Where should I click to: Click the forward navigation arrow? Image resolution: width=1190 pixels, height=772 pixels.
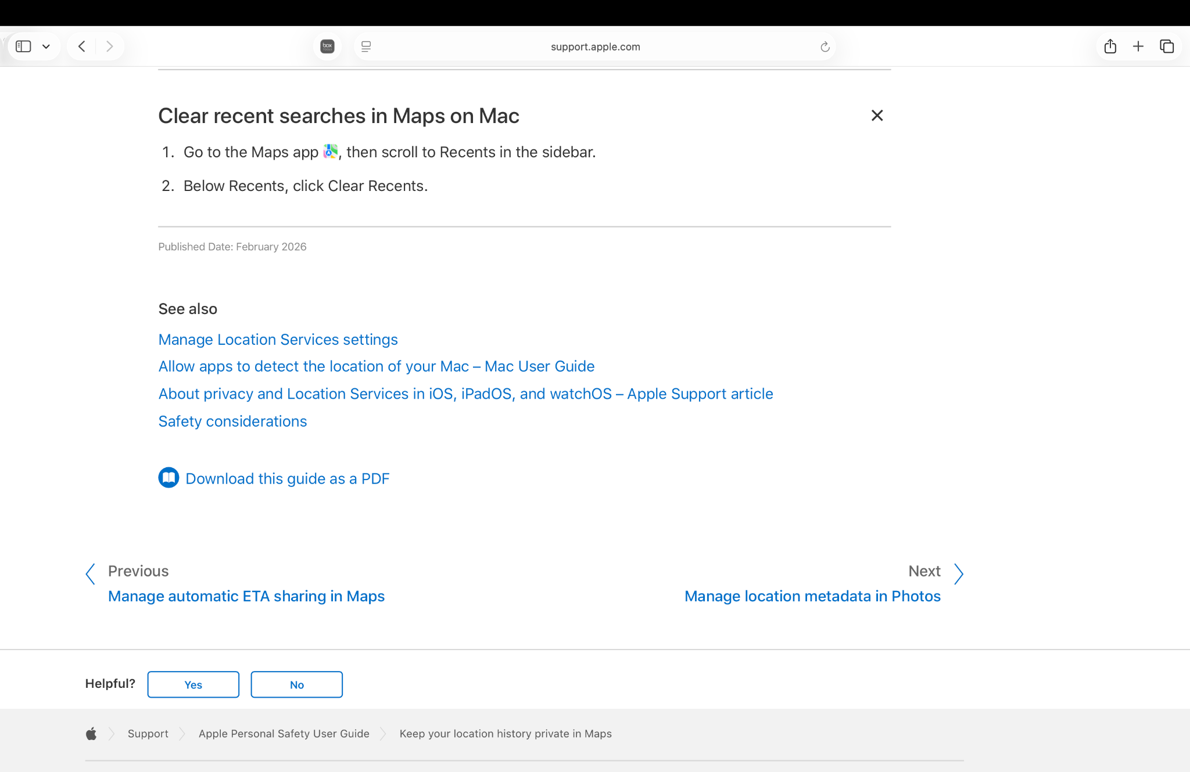point(109,46)
